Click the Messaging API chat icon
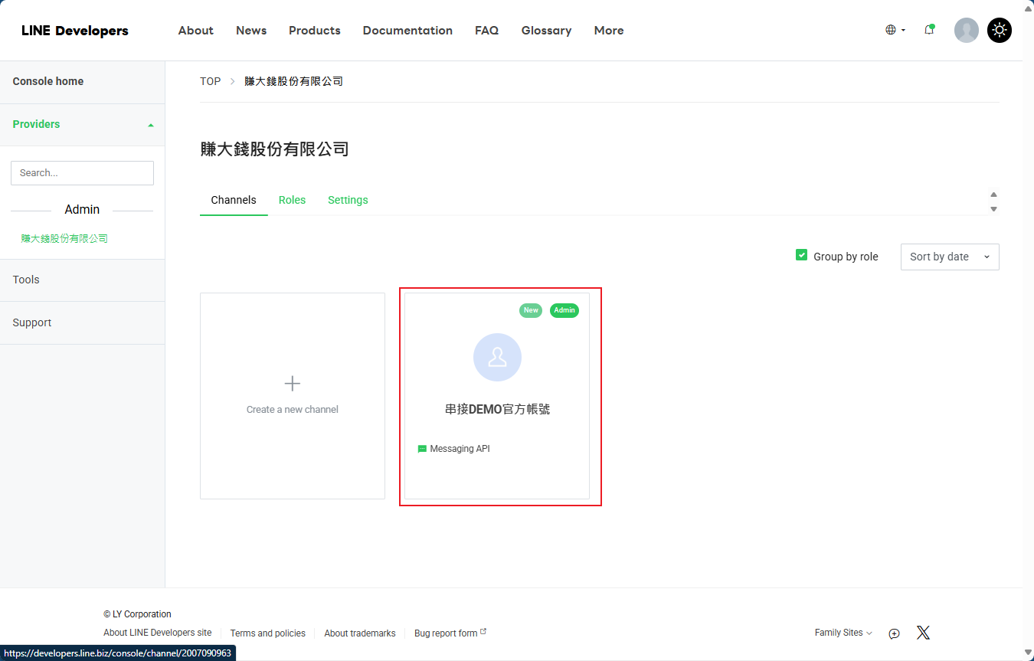This screenshot has width=1034, height=661. pyautogui.click(x=422, y=449)
